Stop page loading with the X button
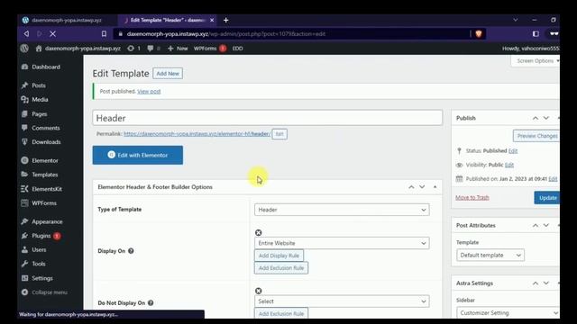577x324 pixels. click(x=52, y=34)
